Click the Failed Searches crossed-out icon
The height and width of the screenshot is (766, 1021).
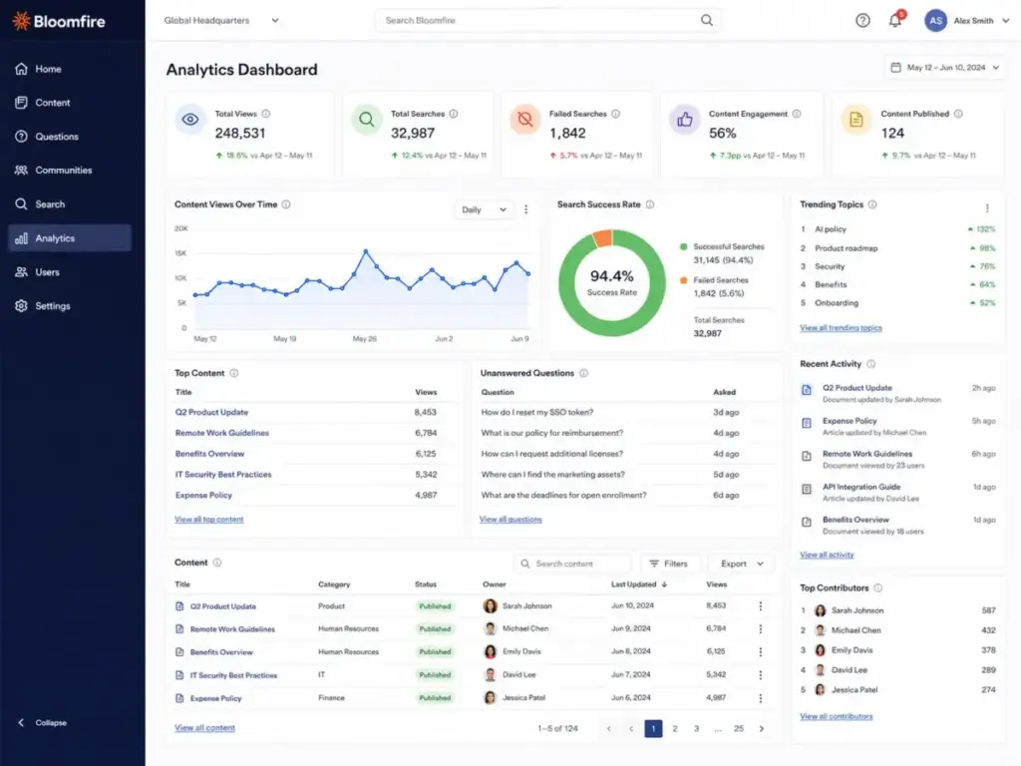click(524, 120)
